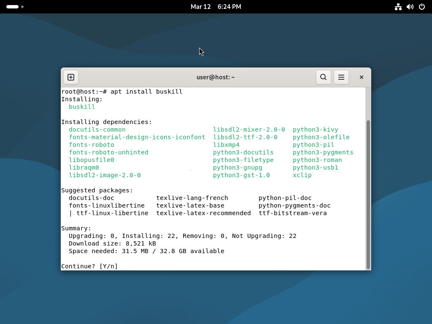Viewport: 432px width, 324px height.
Task: Click the power icon in top bar
Action: pyautogui.click(x=421, y=7)
